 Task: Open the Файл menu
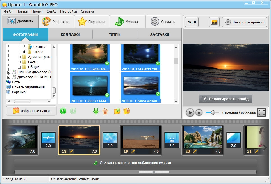[8, 11]
